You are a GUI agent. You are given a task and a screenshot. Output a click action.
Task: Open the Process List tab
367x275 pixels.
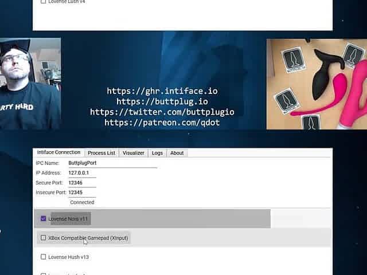101,153
